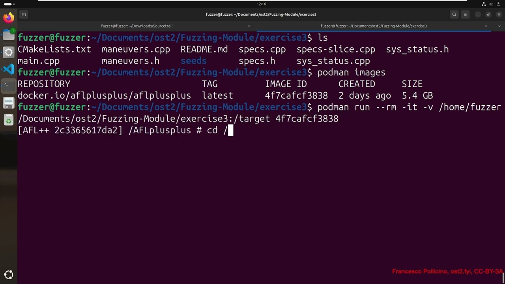Click the 'podman run --rm -it -v' command
The image size is (505, 284).
coord(375,107)
